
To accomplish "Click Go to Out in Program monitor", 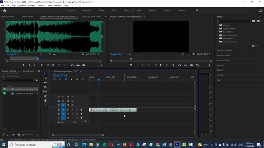I will click(x=172, y=65).
